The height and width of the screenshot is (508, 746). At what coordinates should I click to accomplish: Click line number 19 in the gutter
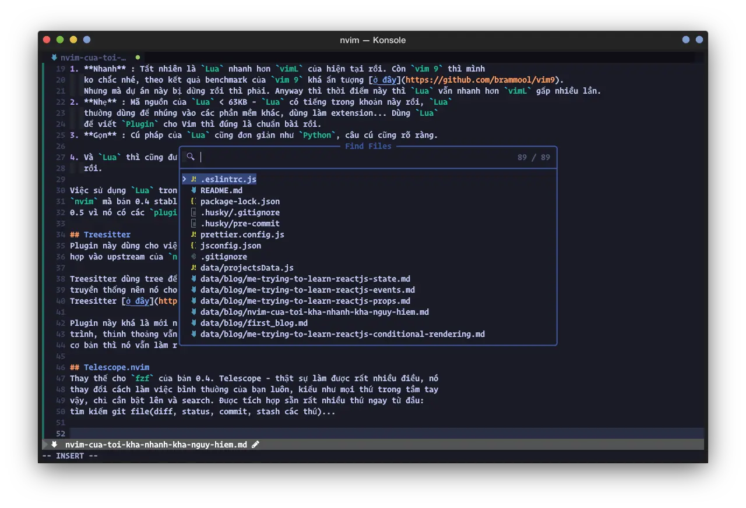pos(61,69)
